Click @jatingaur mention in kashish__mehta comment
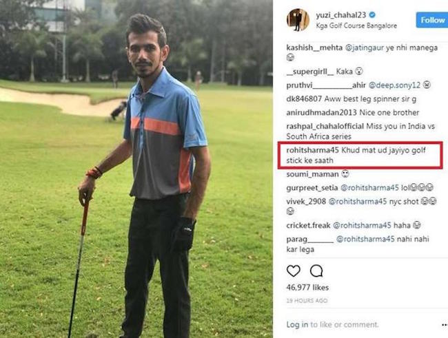This screenshot has width=448, height=338. pos(365,47)
